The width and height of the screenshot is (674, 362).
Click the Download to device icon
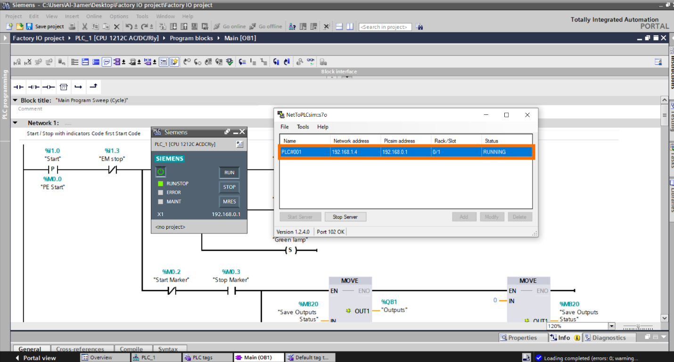click(173, 27)
